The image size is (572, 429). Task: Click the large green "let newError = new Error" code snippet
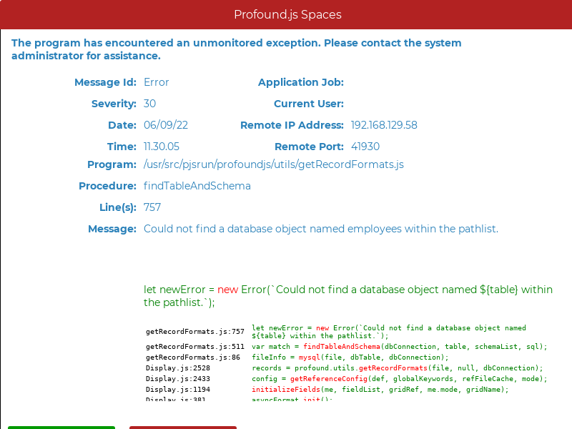coord(348,296)
